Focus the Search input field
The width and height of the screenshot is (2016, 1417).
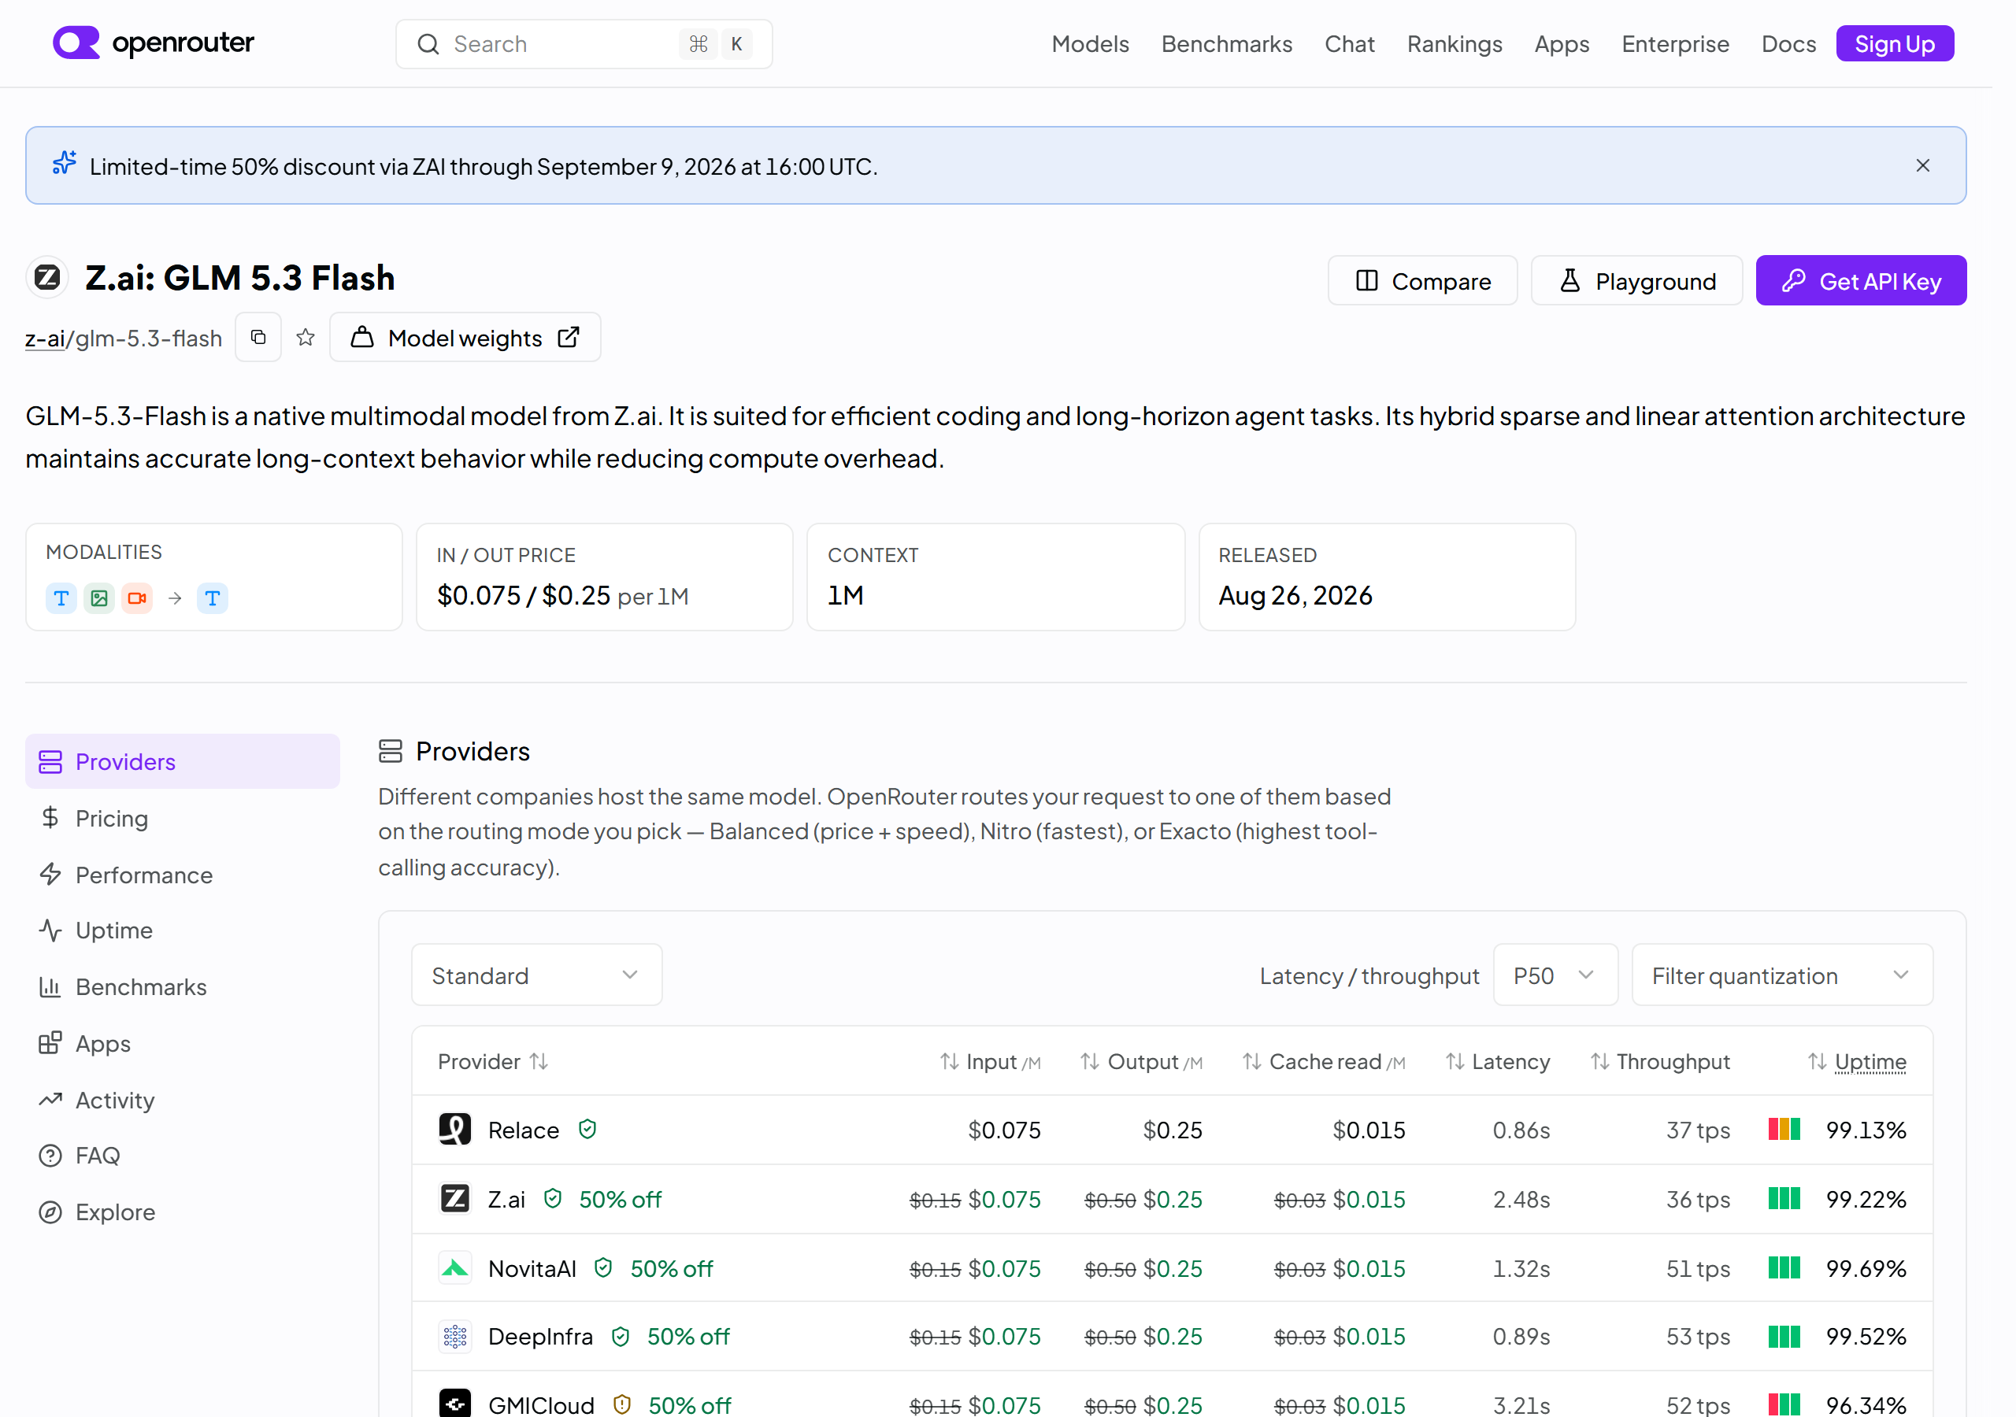click(x=584, y=44)
